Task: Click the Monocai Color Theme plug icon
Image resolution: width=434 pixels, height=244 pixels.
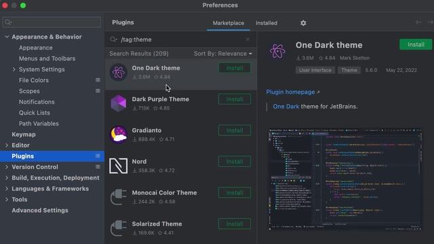Action: [x=119, y=197]
